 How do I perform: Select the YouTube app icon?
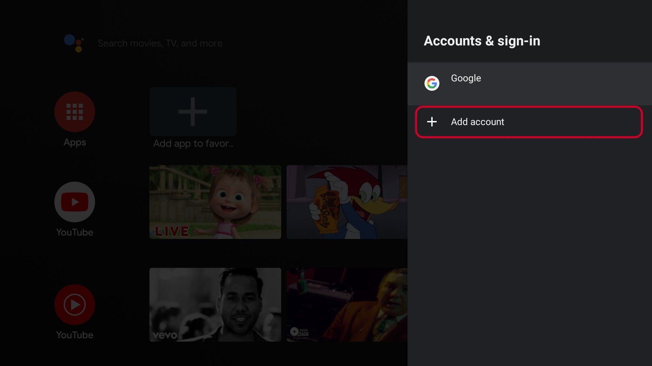[74, 202]
